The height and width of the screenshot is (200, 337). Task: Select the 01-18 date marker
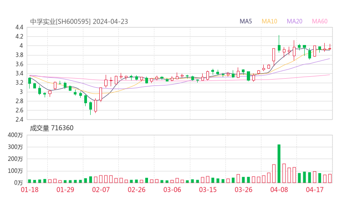pyautogui.click(x=30, y=190)
